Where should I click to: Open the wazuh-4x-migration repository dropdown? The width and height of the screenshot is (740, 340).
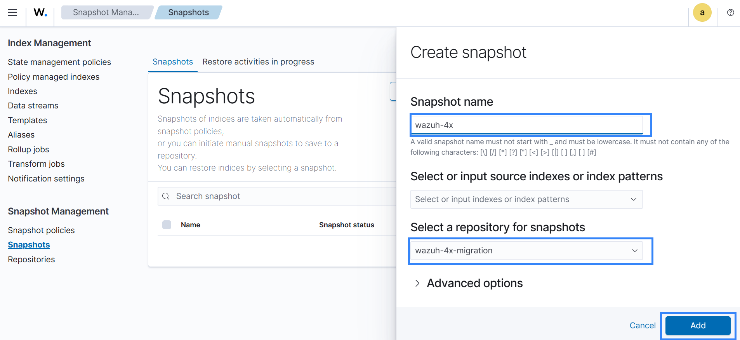tap(526, 251)
